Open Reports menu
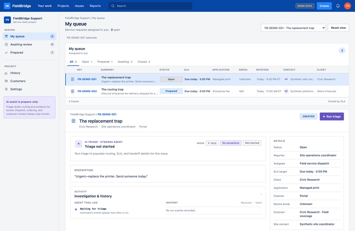Screen dimensions: 355x231 click(x=95, y=6)
